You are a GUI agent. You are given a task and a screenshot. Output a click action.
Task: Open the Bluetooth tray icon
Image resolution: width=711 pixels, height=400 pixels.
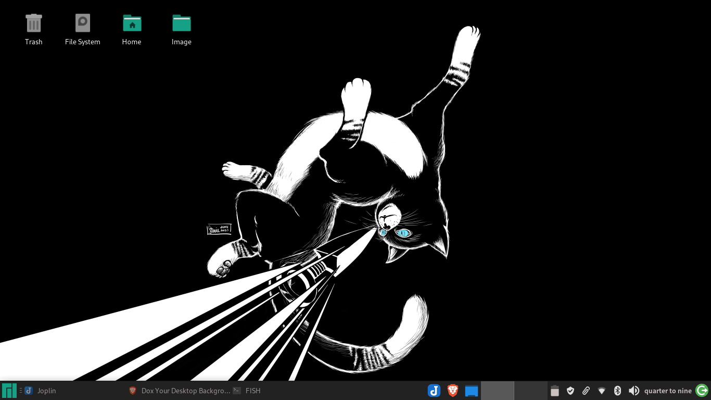[618, 391]
